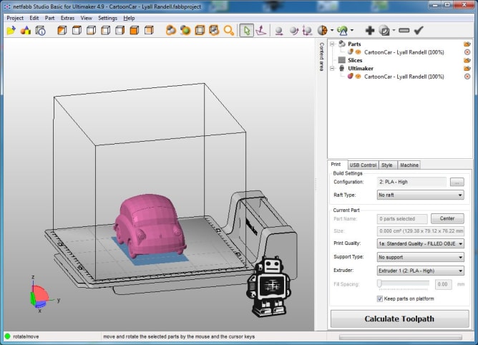
Task: Select the Print tab
Action: (336, 164)
